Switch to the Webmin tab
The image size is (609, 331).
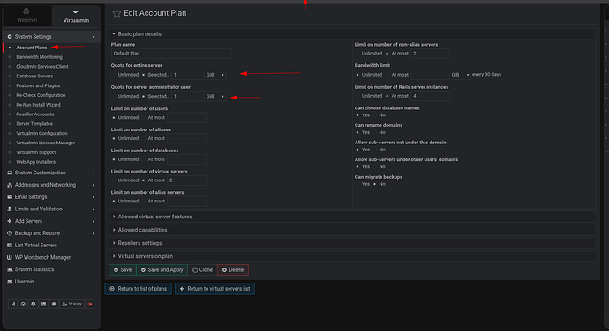click(x=26, y=16)
